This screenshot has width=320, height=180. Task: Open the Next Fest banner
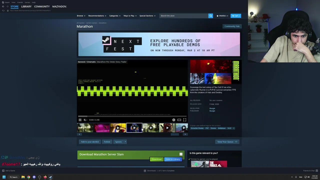159,44
